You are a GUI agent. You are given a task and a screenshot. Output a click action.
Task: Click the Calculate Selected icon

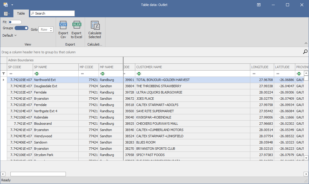pyautogui.click(x=95, y=25)
